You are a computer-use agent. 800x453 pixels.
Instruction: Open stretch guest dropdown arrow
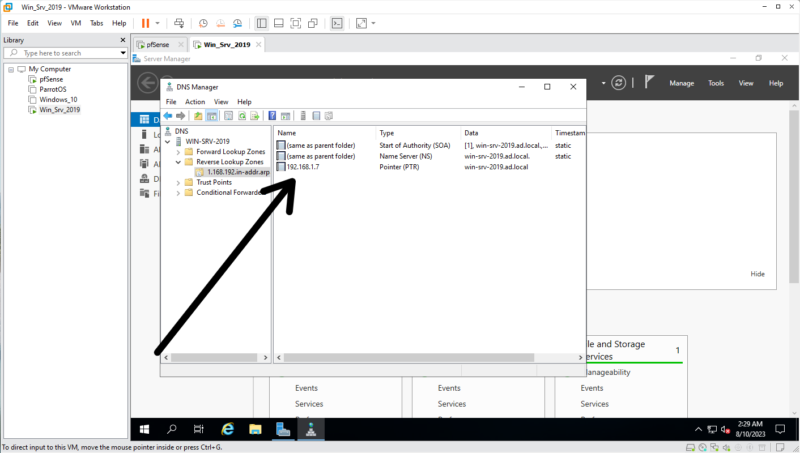(373, 23)
